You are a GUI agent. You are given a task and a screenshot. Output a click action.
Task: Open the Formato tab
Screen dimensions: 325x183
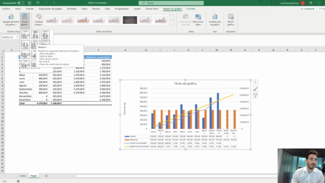click(191, 9)
